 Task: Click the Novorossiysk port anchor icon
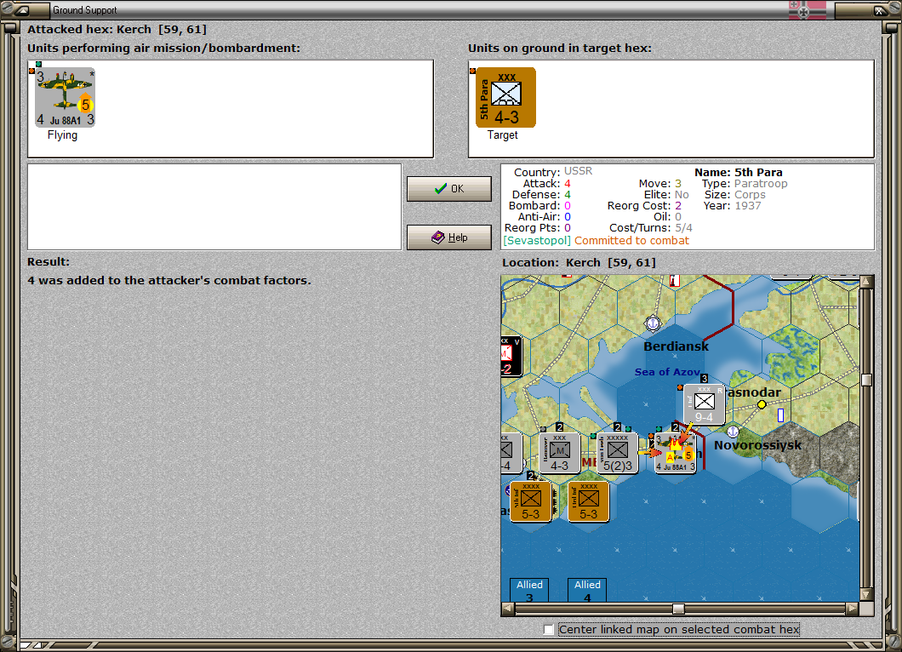click(x=733, y=431)
